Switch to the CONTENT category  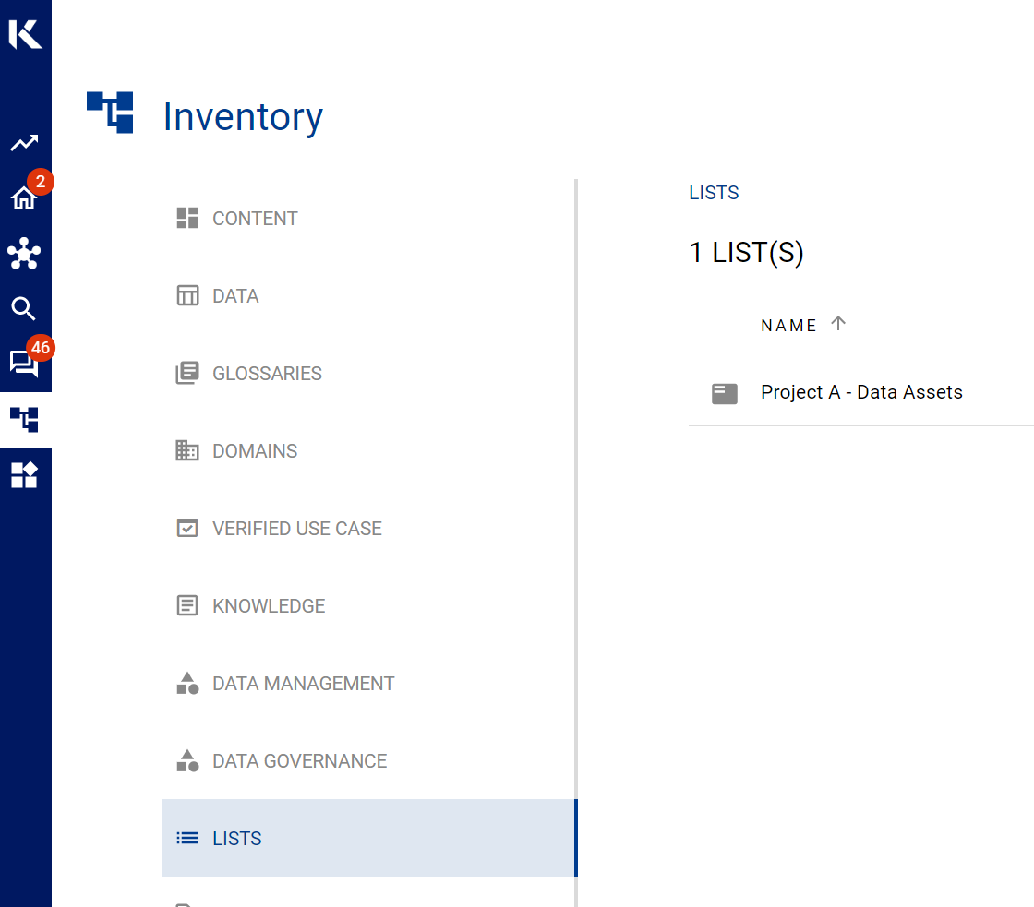[x=255, y=218]
